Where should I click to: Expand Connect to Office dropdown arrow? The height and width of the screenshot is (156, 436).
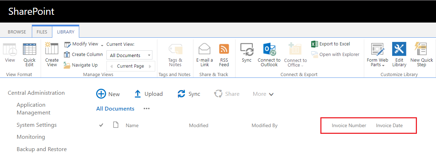[302, 66]
